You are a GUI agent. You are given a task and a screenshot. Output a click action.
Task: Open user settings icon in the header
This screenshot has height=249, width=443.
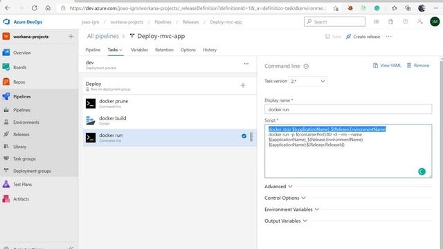420,21
